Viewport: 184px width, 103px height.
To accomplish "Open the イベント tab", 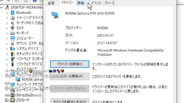I will 96,3.
